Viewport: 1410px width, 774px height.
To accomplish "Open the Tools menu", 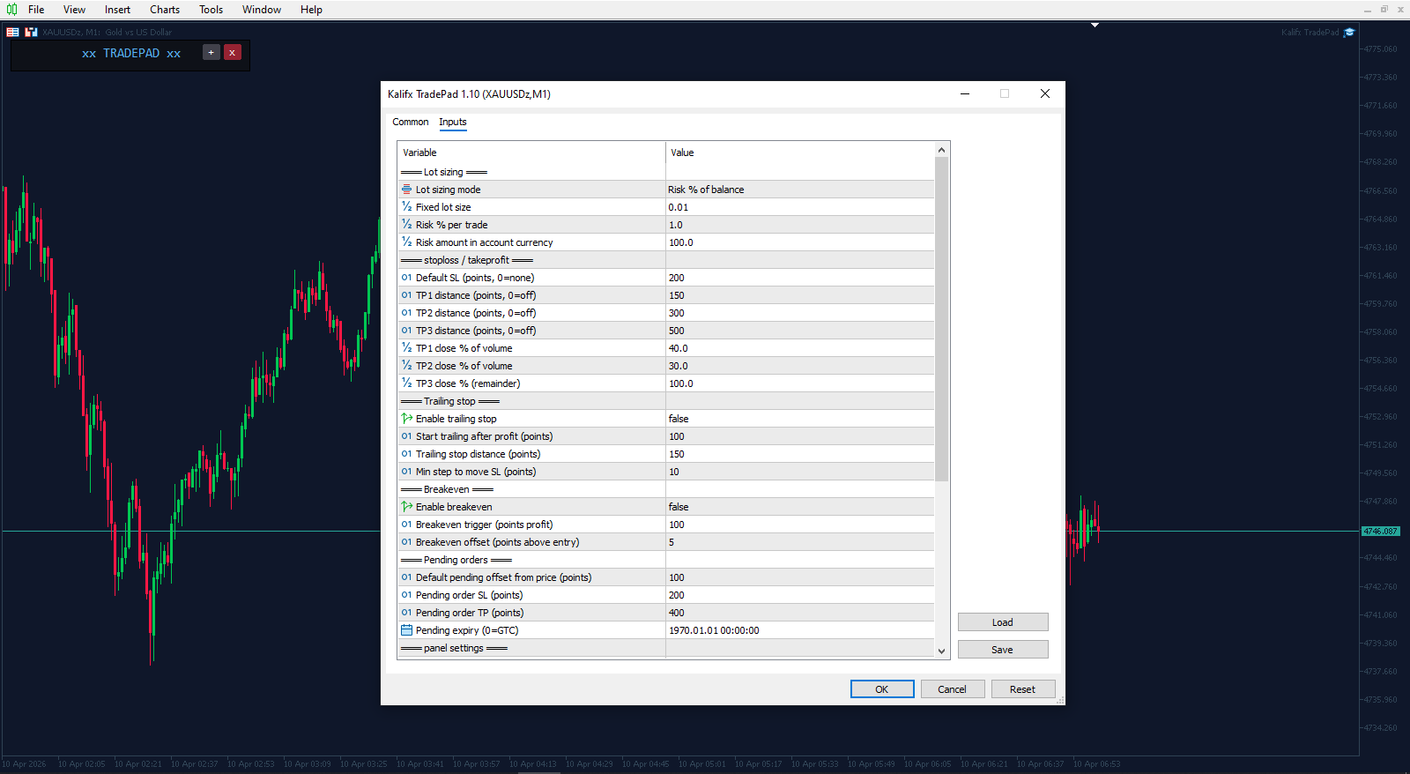I will coord(211,10).
